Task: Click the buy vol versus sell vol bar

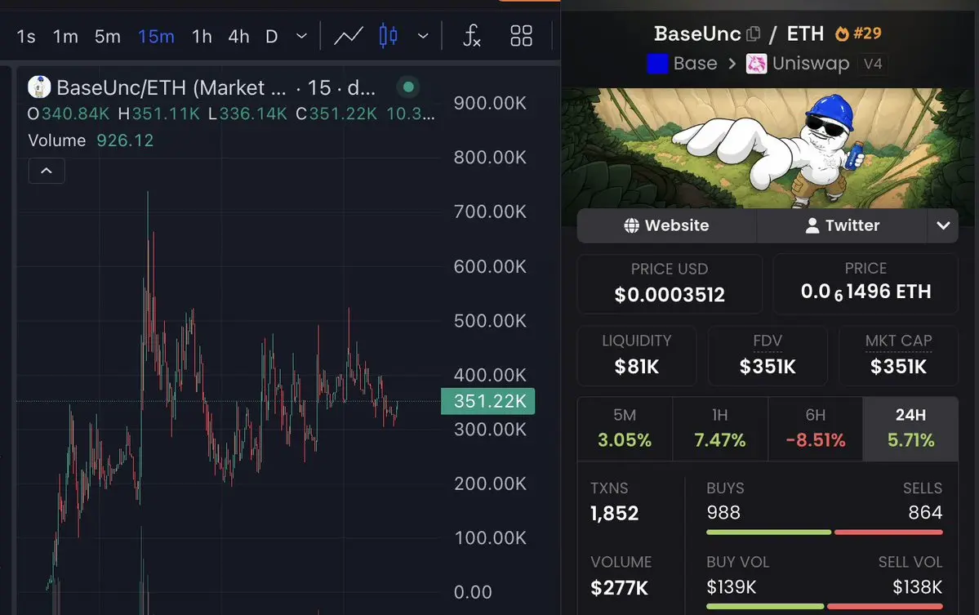Action: tap(824, 606)
